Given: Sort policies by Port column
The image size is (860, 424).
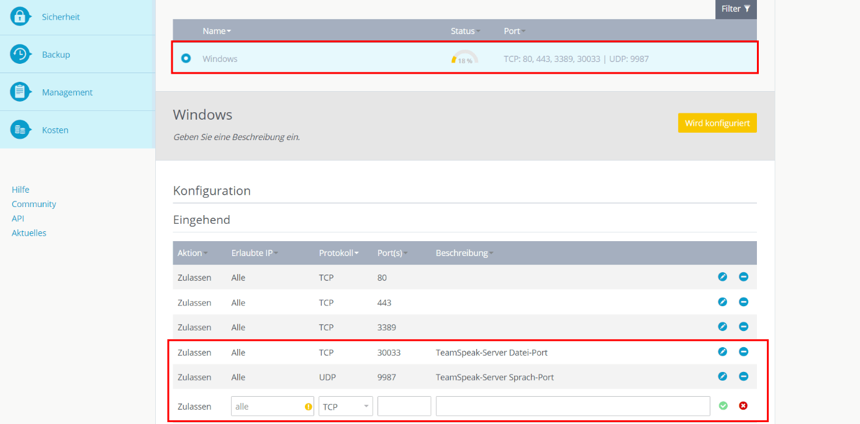Looking at the screenshot, I should click(515, 31).
